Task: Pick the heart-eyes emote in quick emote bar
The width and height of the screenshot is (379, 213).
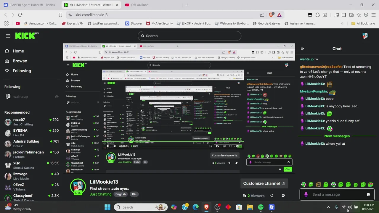Action: point(370,185)
